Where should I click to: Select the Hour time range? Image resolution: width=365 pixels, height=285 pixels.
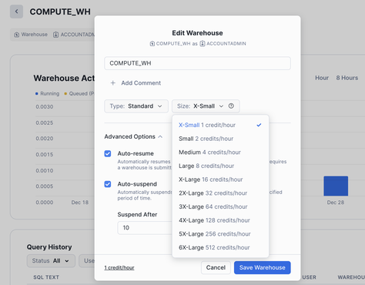point(322,78)
